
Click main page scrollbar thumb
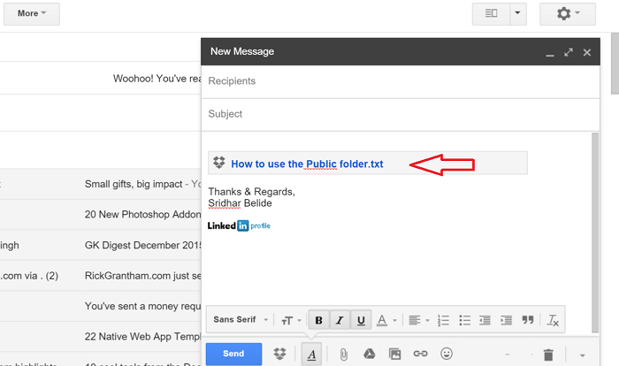(615, 63)
